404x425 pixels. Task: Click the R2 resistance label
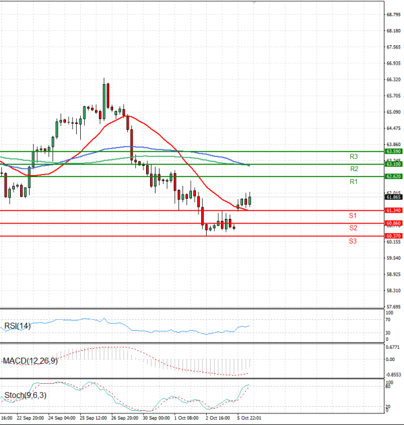(353, 169)
